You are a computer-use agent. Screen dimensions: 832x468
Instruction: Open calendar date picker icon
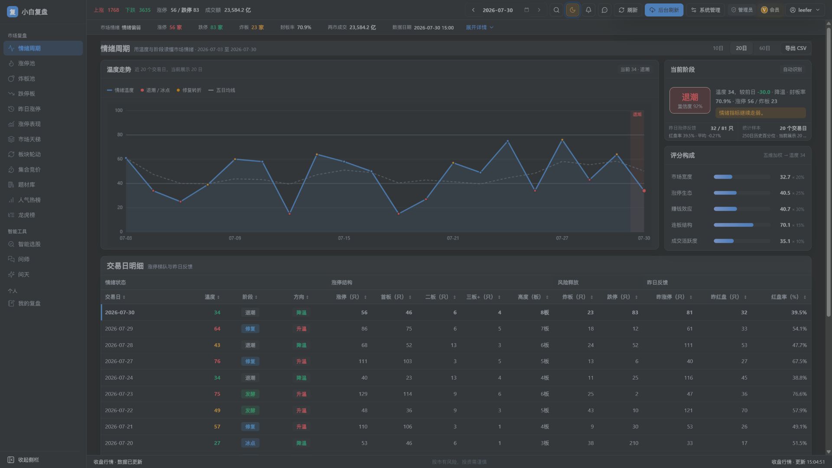526,10
